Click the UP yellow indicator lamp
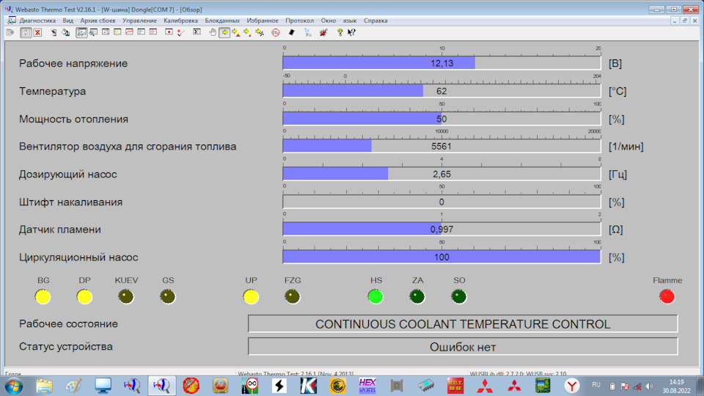Viewport: 704px width, 396px height. point(251,297)
